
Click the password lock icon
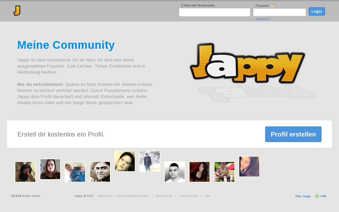[x=273, y=6]
